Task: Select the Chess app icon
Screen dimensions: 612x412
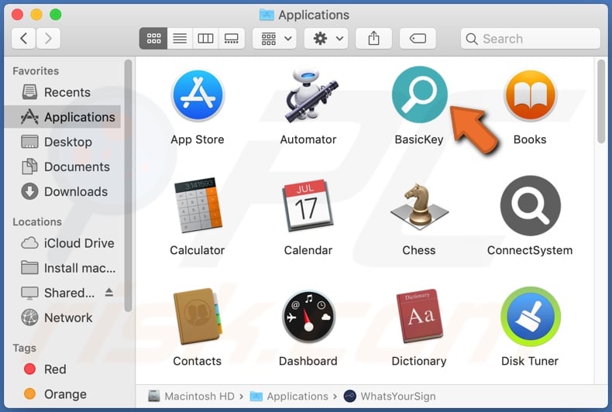Action: (420, 205)
